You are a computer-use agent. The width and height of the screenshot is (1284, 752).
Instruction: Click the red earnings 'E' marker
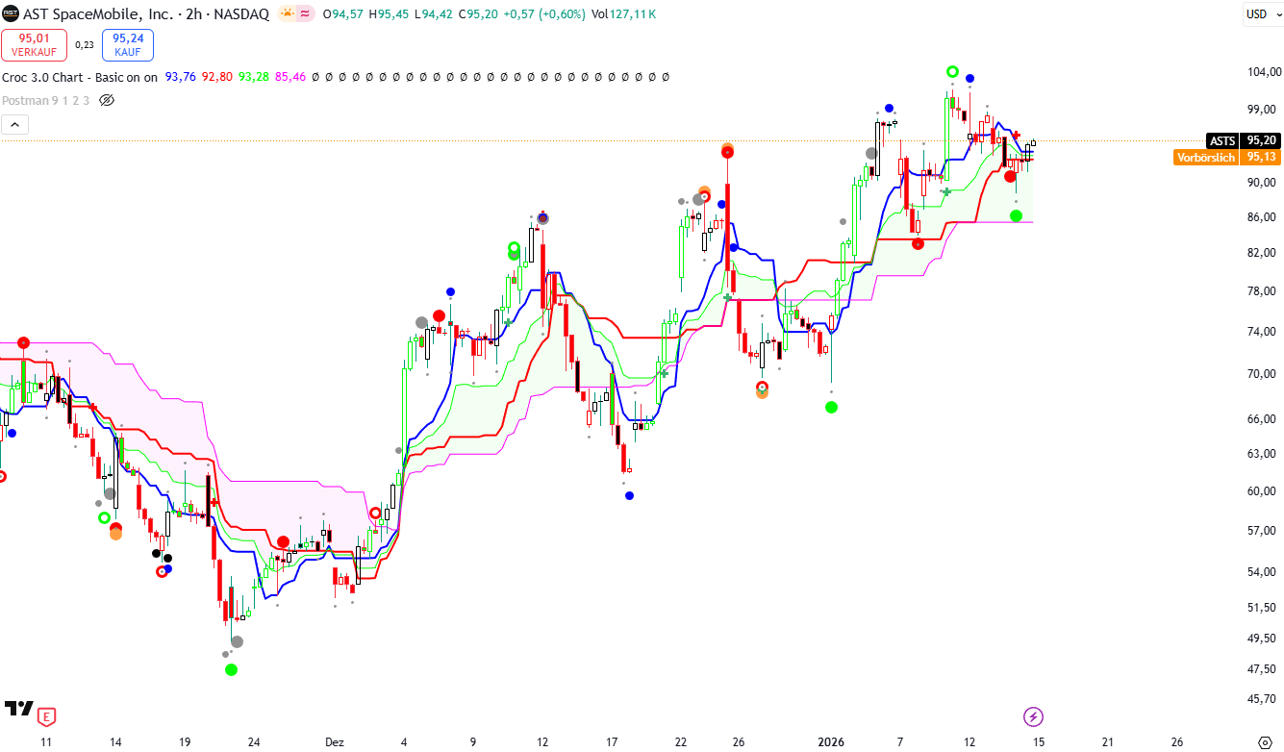[46, 715]
